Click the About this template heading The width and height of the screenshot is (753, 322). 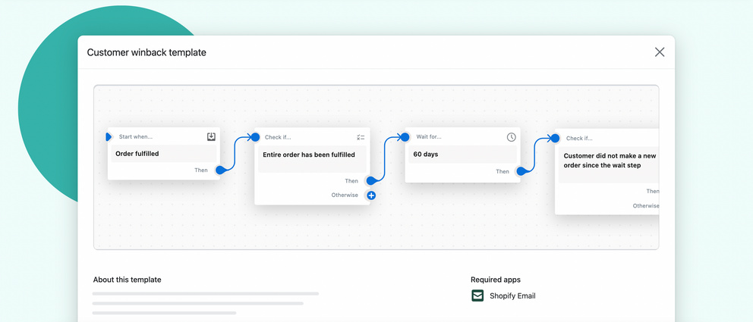click(127, 280)
